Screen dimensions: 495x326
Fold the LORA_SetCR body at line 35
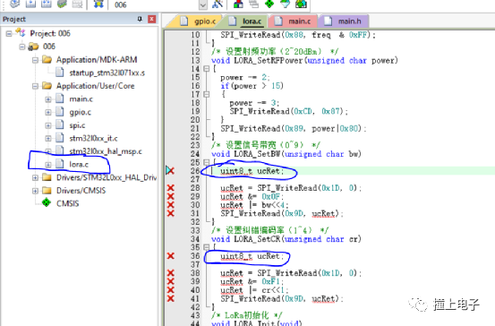(x=207, y=247)
